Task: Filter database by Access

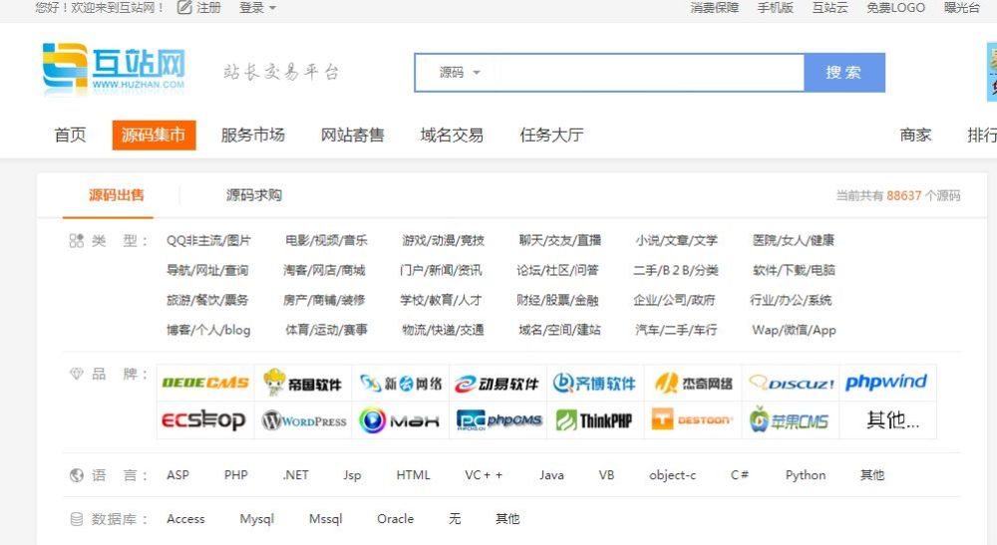Action: 185,519
